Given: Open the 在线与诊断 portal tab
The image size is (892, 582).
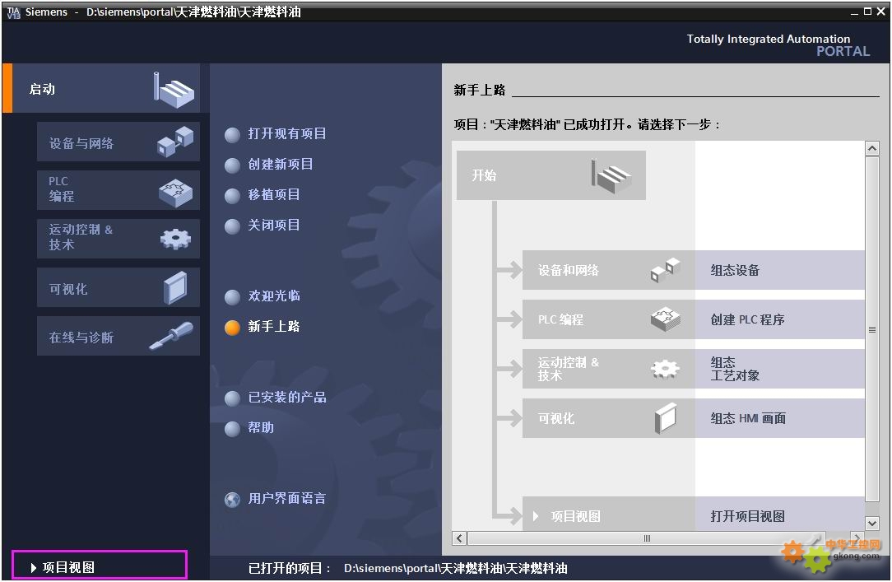Looking at the screenshot, I should coord(118,336).
